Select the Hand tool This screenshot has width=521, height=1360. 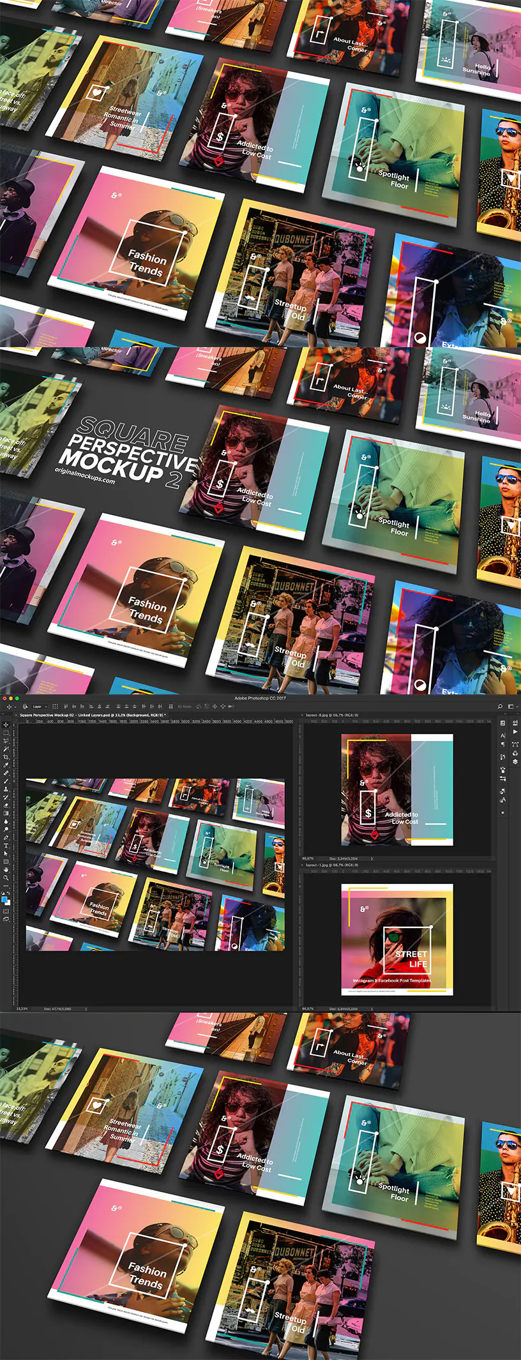click(x=6, y=869)
